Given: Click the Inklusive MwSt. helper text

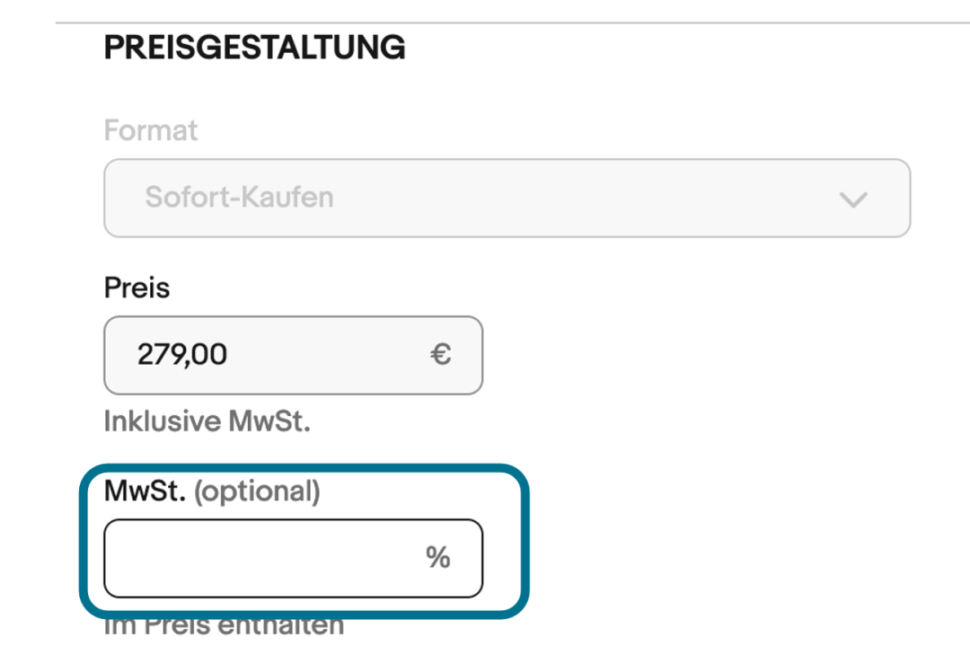Looking at the screenshot, I should click(207, 421).
